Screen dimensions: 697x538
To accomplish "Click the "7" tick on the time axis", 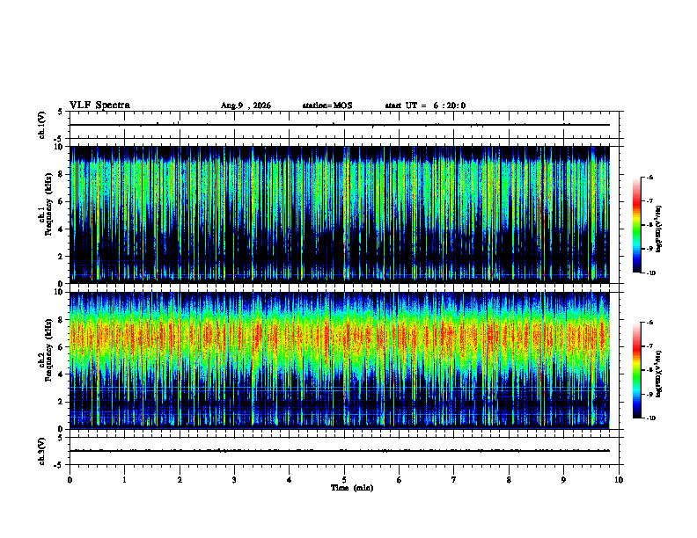I will (454, 480).
